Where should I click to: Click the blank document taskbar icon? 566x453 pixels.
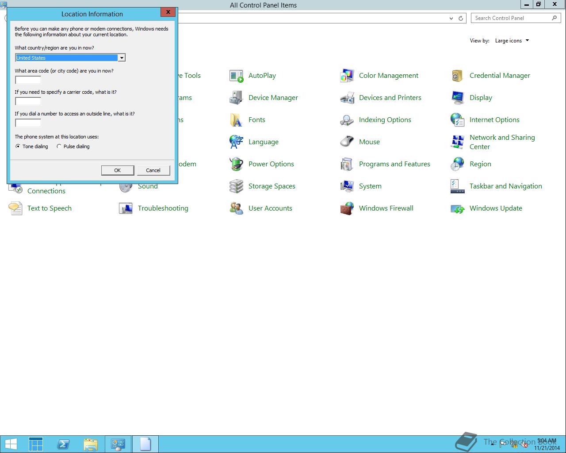coord(145,444)
